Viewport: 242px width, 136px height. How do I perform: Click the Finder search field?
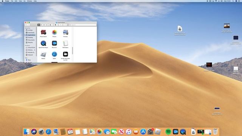82,25
